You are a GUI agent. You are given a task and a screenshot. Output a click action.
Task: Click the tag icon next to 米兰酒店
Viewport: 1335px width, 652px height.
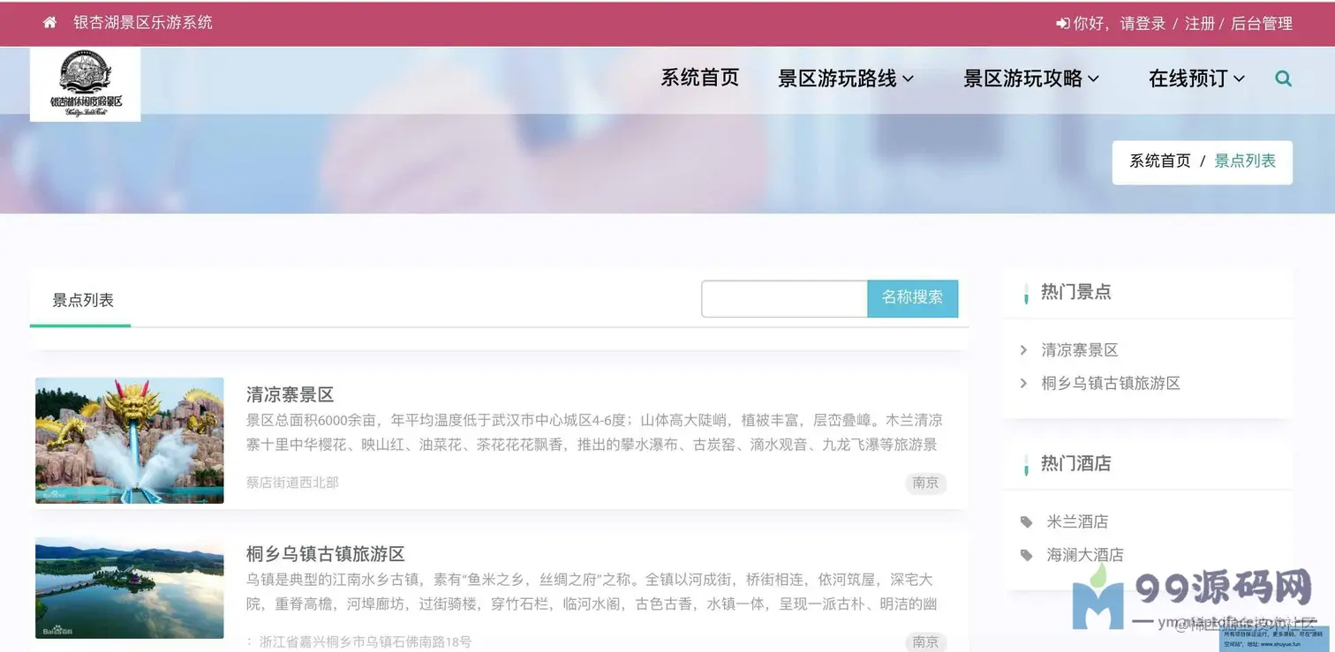(1026, 522)
